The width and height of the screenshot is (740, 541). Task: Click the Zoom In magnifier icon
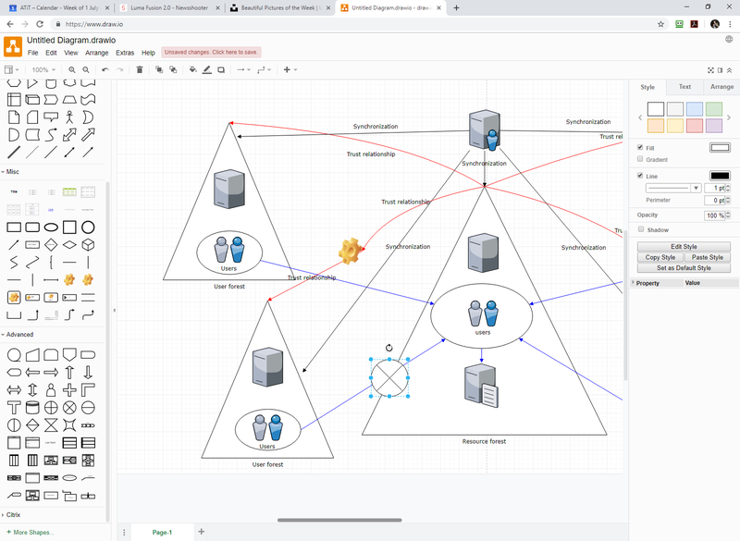click(72, 69)
